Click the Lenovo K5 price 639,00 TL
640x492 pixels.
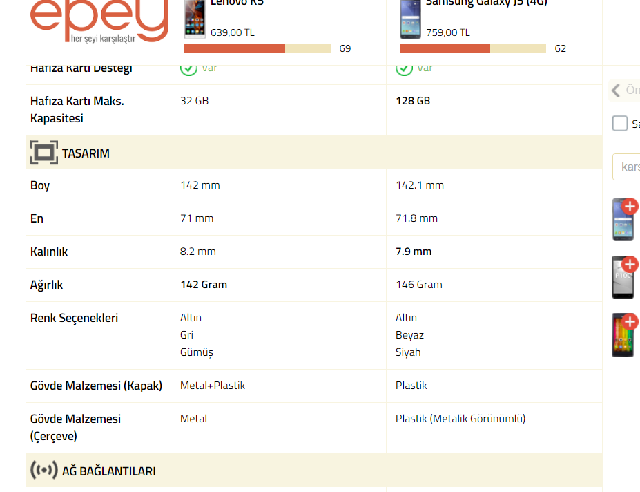tap(232, 32)
